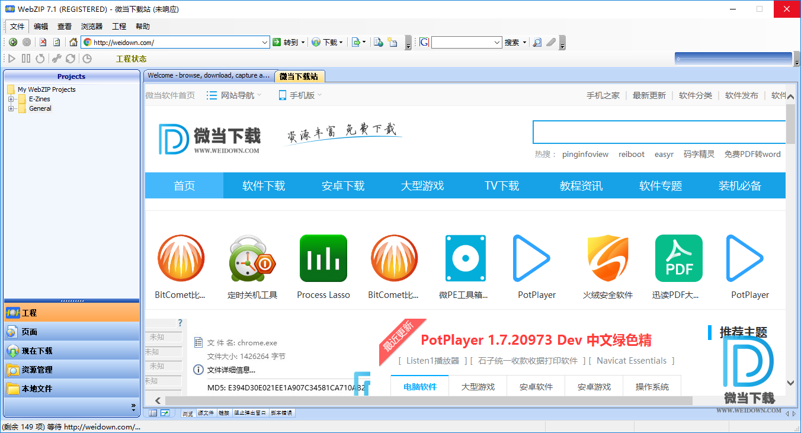Click the 软件下载 nav link

(264, 186)
